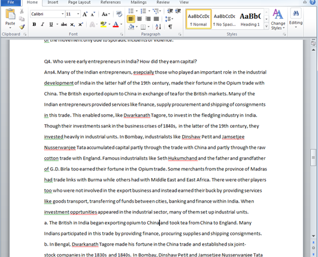Click the Format Painter brush icon

pyautogui.click(x=22, y=26)
